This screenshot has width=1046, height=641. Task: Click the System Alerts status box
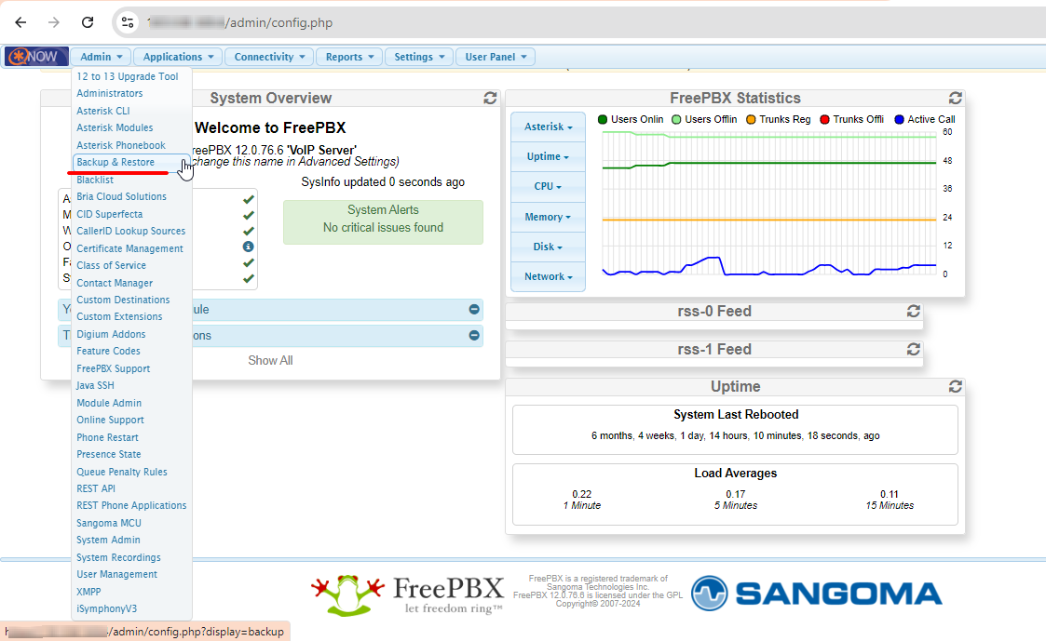383,222
